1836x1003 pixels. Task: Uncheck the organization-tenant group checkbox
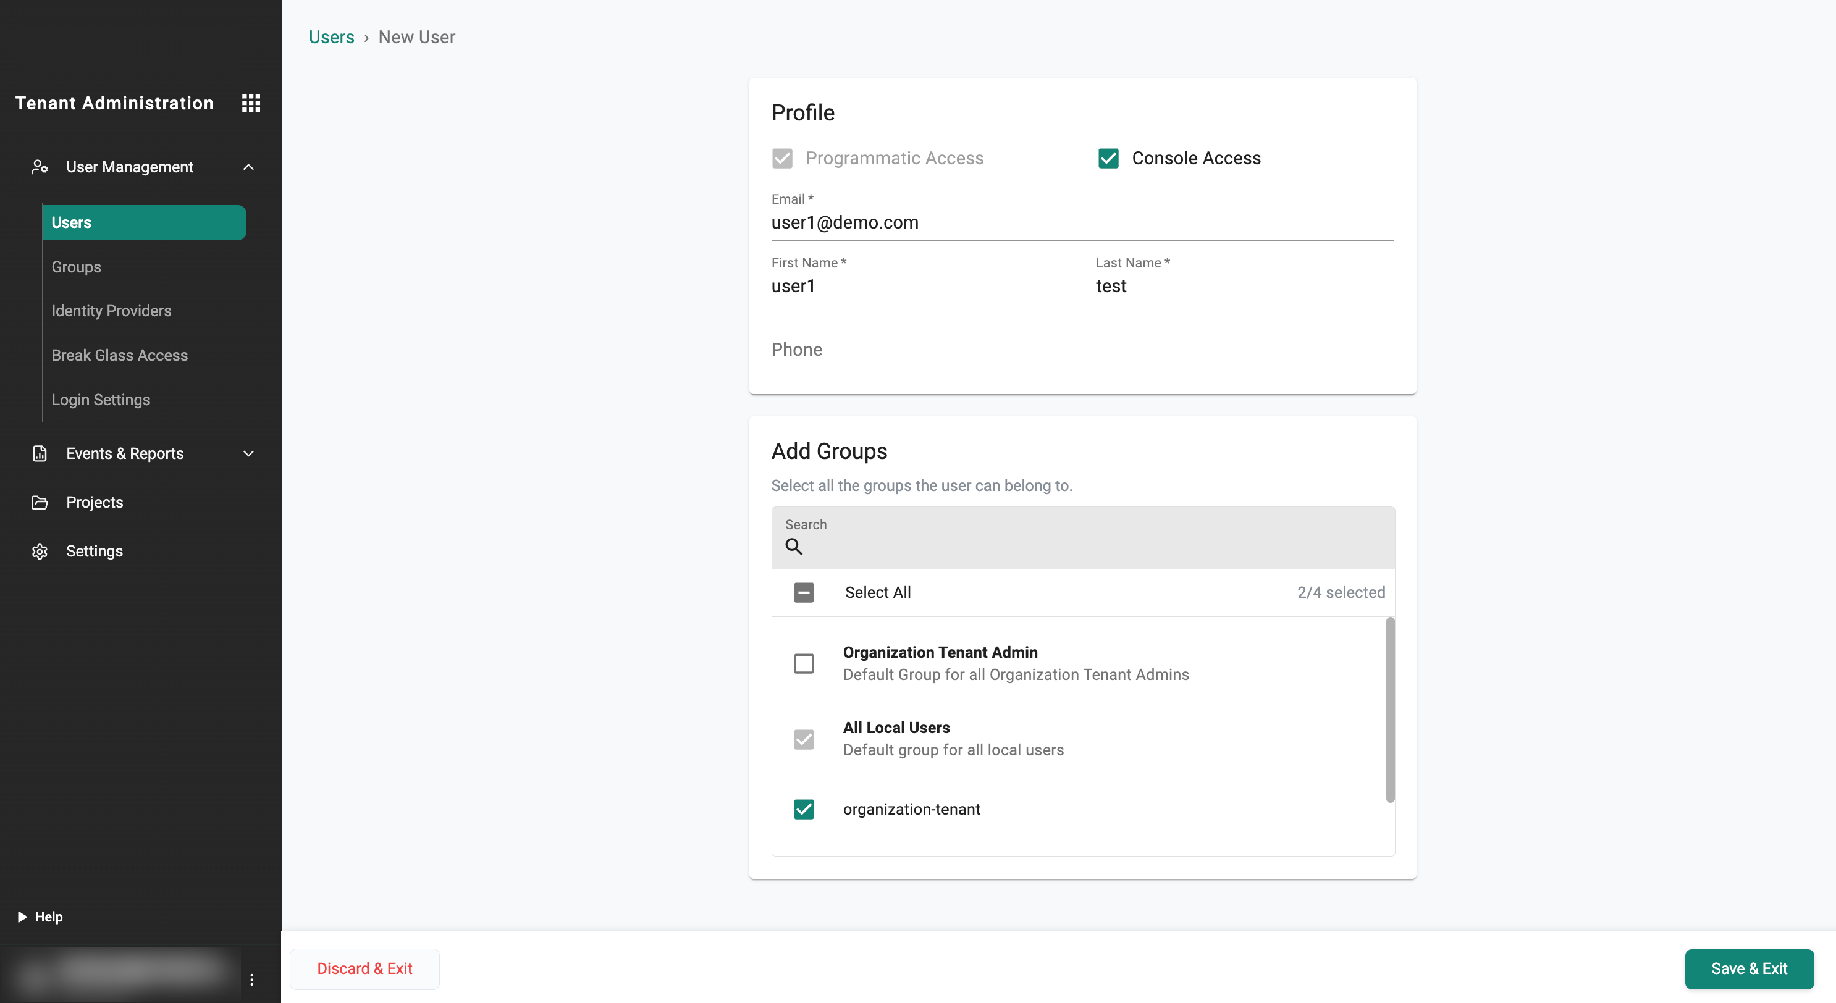(x=803, y=809)
